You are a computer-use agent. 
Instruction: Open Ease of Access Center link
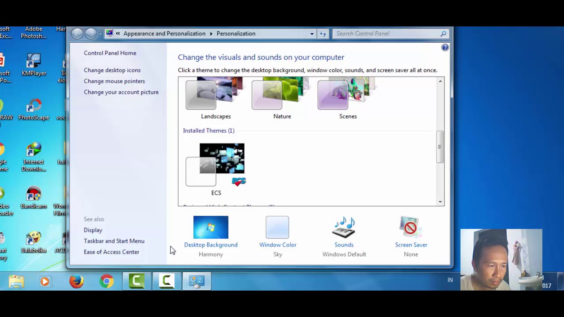(111, 252)
